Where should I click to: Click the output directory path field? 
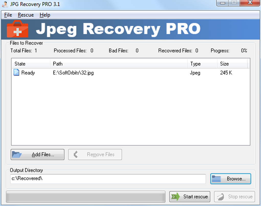(108, 179)
